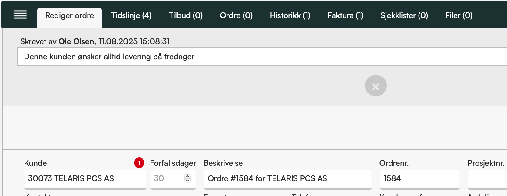Viewport: 507px width, 196px height.
Task: Go to the Ordre (0) tab
Action: (236, 15)
